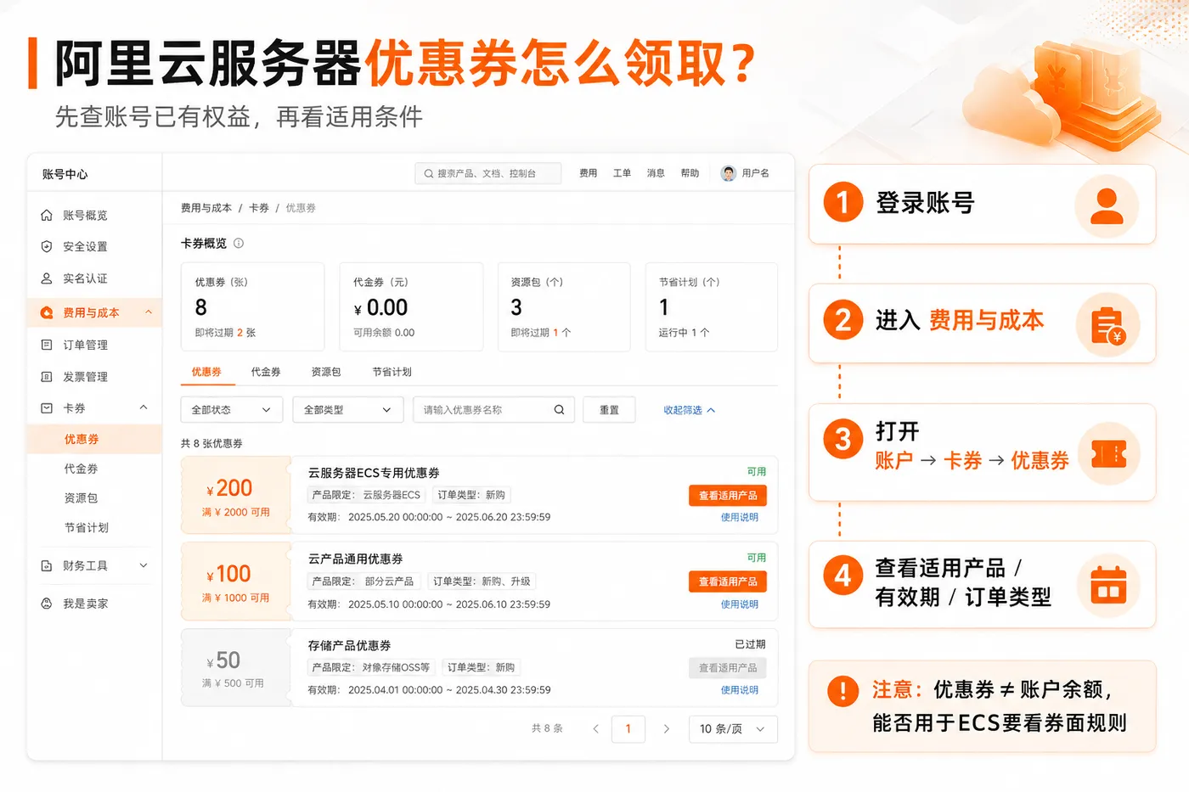The height and width of the screenshot is (792, 1189).
Task: Show the info tooltip beside 卡券概览
Action: pos(239,244)
